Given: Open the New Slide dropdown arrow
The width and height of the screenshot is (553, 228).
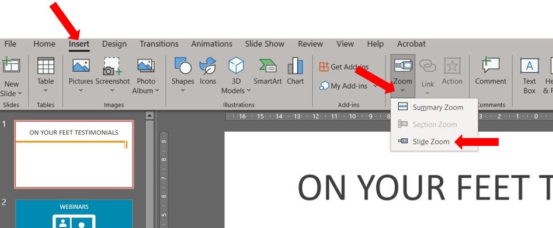Looking at the screenshot, I should coord(19,94).
